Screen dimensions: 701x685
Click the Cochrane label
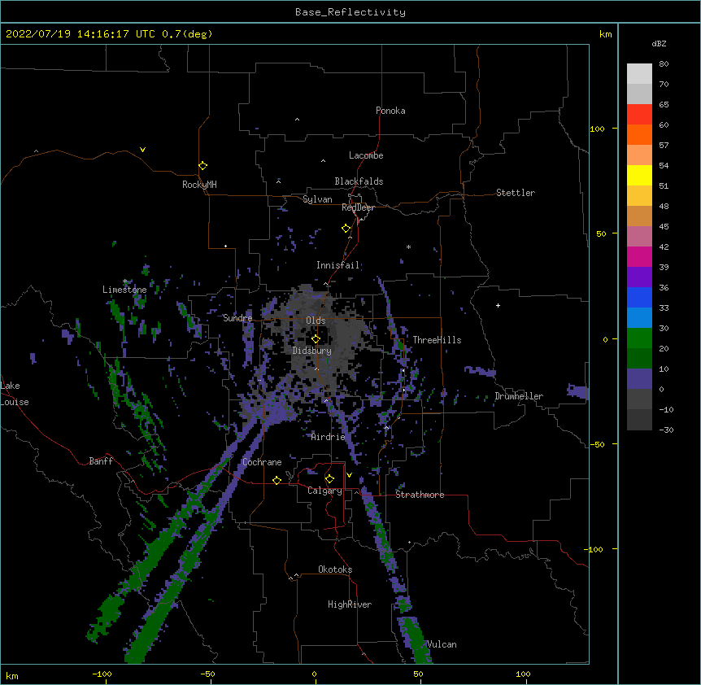pyautogui.click(x=262, y=462)
